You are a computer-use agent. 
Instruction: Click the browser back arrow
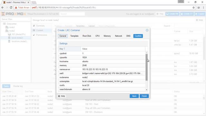(3, 8)
